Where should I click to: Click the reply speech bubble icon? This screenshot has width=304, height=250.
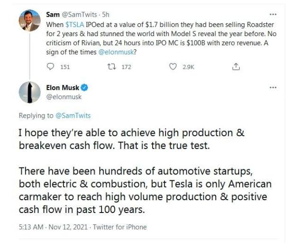pyautogui.click(x=50, y=66)
